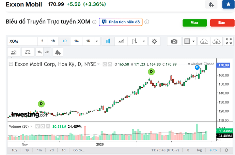The height and width of the screenshot is (155, 235).
Task: Take chart snapshot with camera icon
Action: 174,41
